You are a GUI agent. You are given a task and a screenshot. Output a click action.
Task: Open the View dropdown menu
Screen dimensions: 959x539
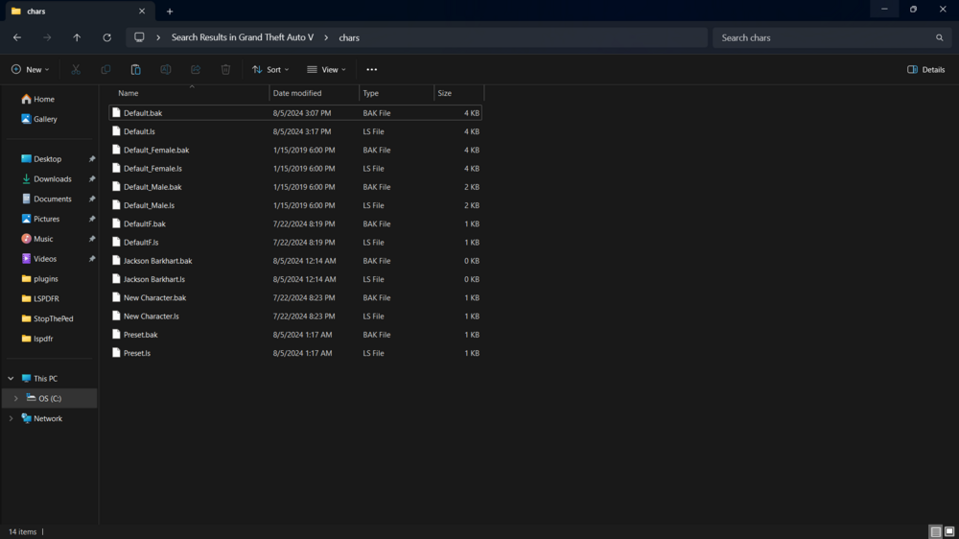[x=327, y=70]
